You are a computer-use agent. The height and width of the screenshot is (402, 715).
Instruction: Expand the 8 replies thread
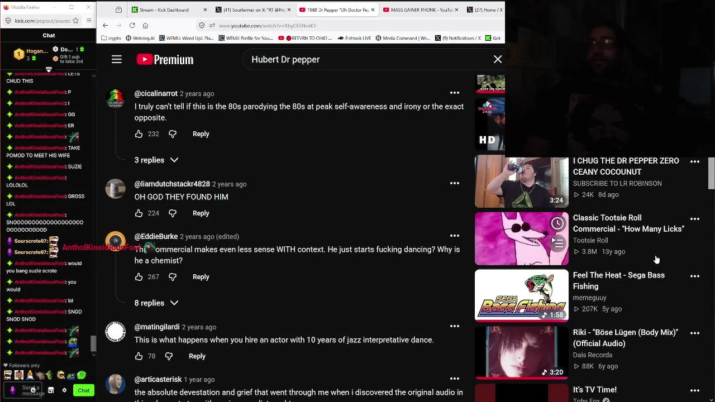tap(156, 303)
